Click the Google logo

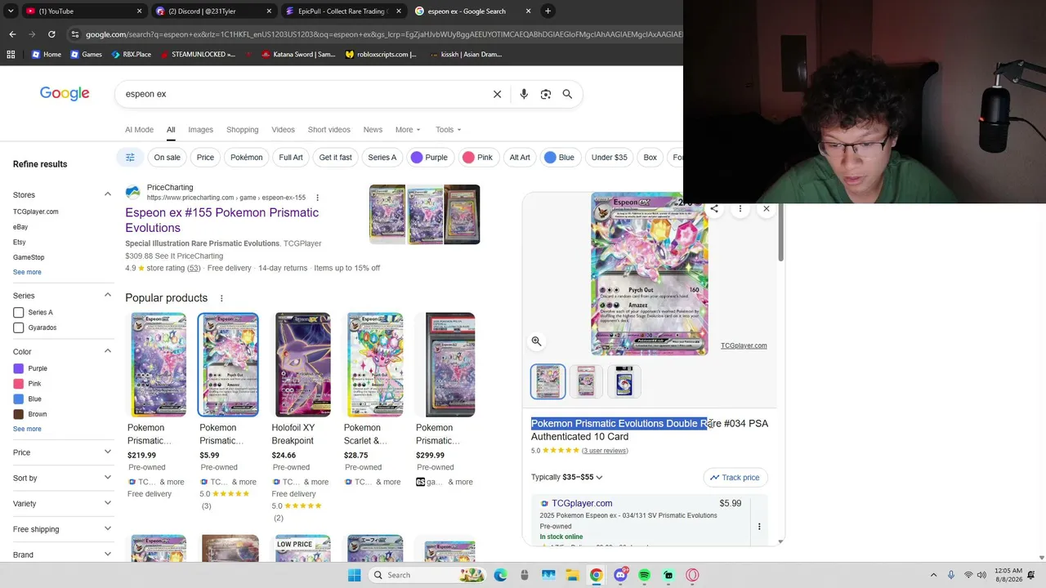(65, 94)
